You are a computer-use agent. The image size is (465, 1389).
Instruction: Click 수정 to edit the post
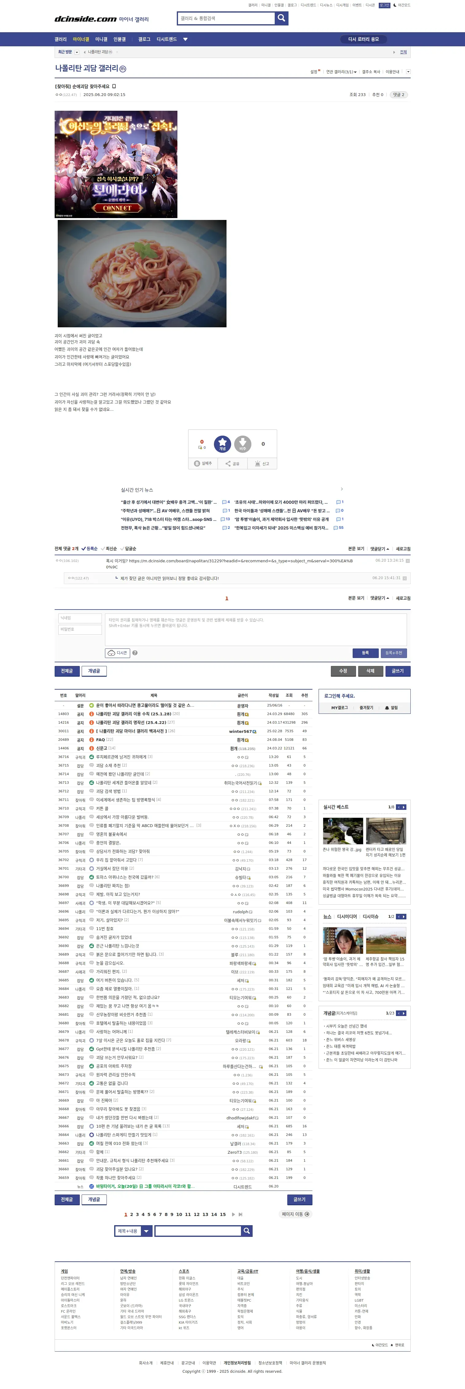(x=343, y=671)
